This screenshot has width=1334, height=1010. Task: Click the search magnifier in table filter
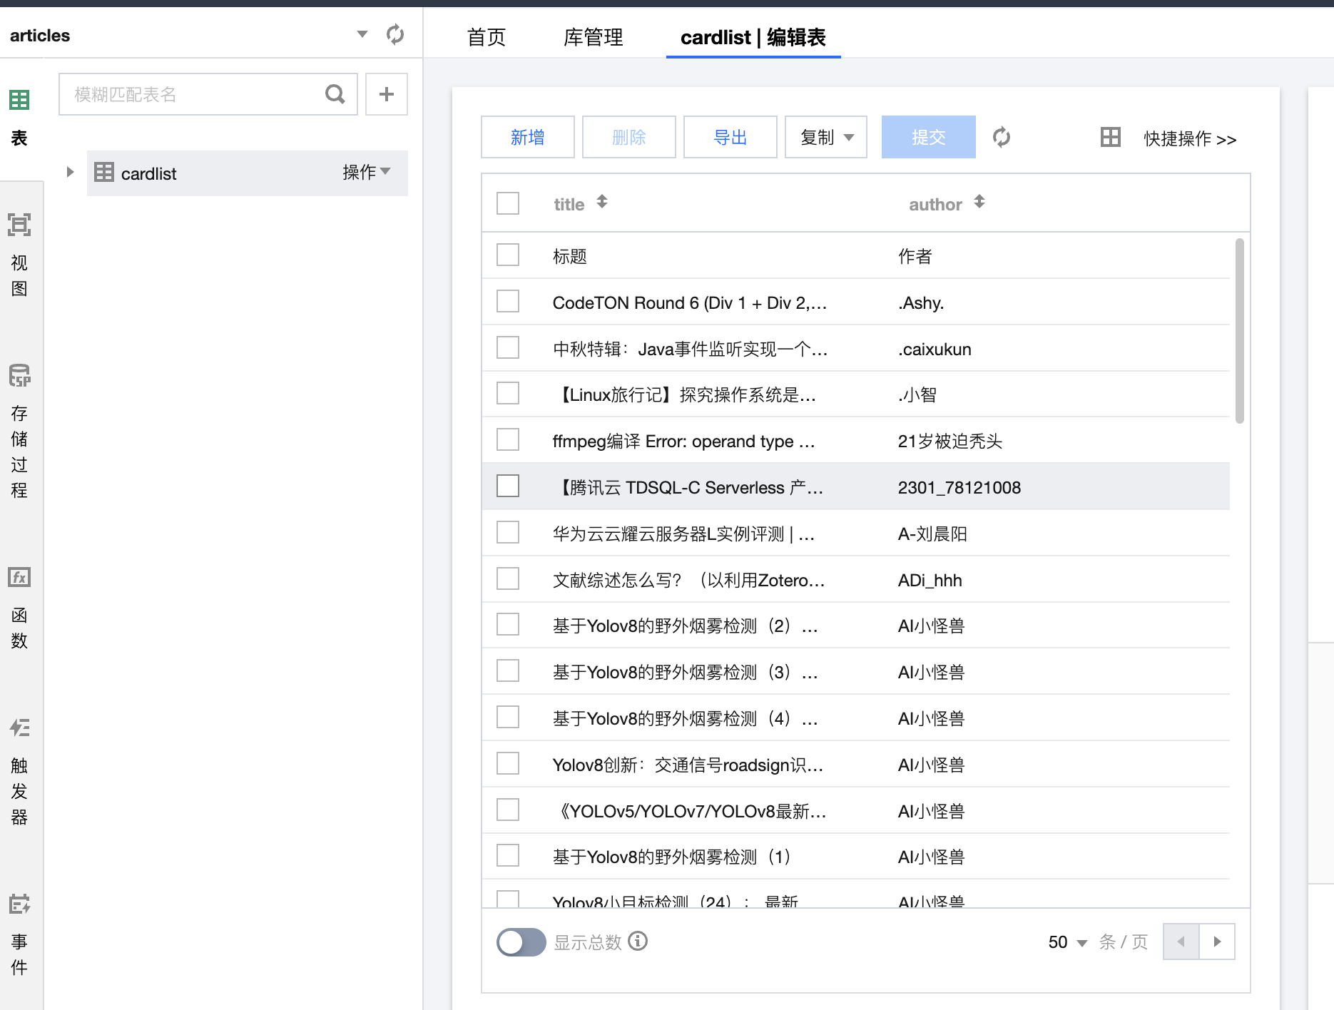pos(335,94)
